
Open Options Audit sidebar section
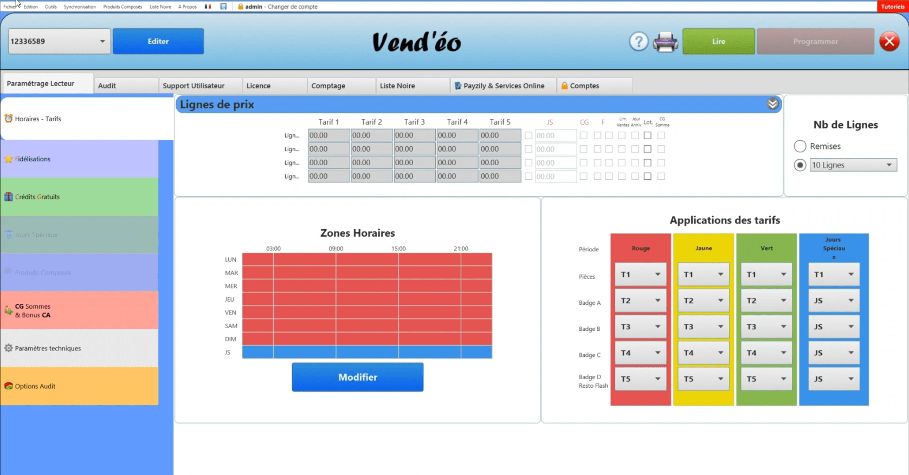(79, 386)
